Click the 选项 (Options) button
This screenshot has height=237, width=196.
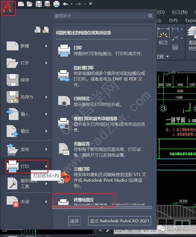point(74,221)
